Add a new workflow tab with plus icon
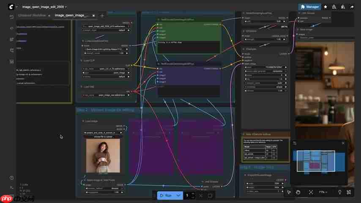The height and width of the screenshot is (203, 361). pyautogui.click(x=102, y=16)
